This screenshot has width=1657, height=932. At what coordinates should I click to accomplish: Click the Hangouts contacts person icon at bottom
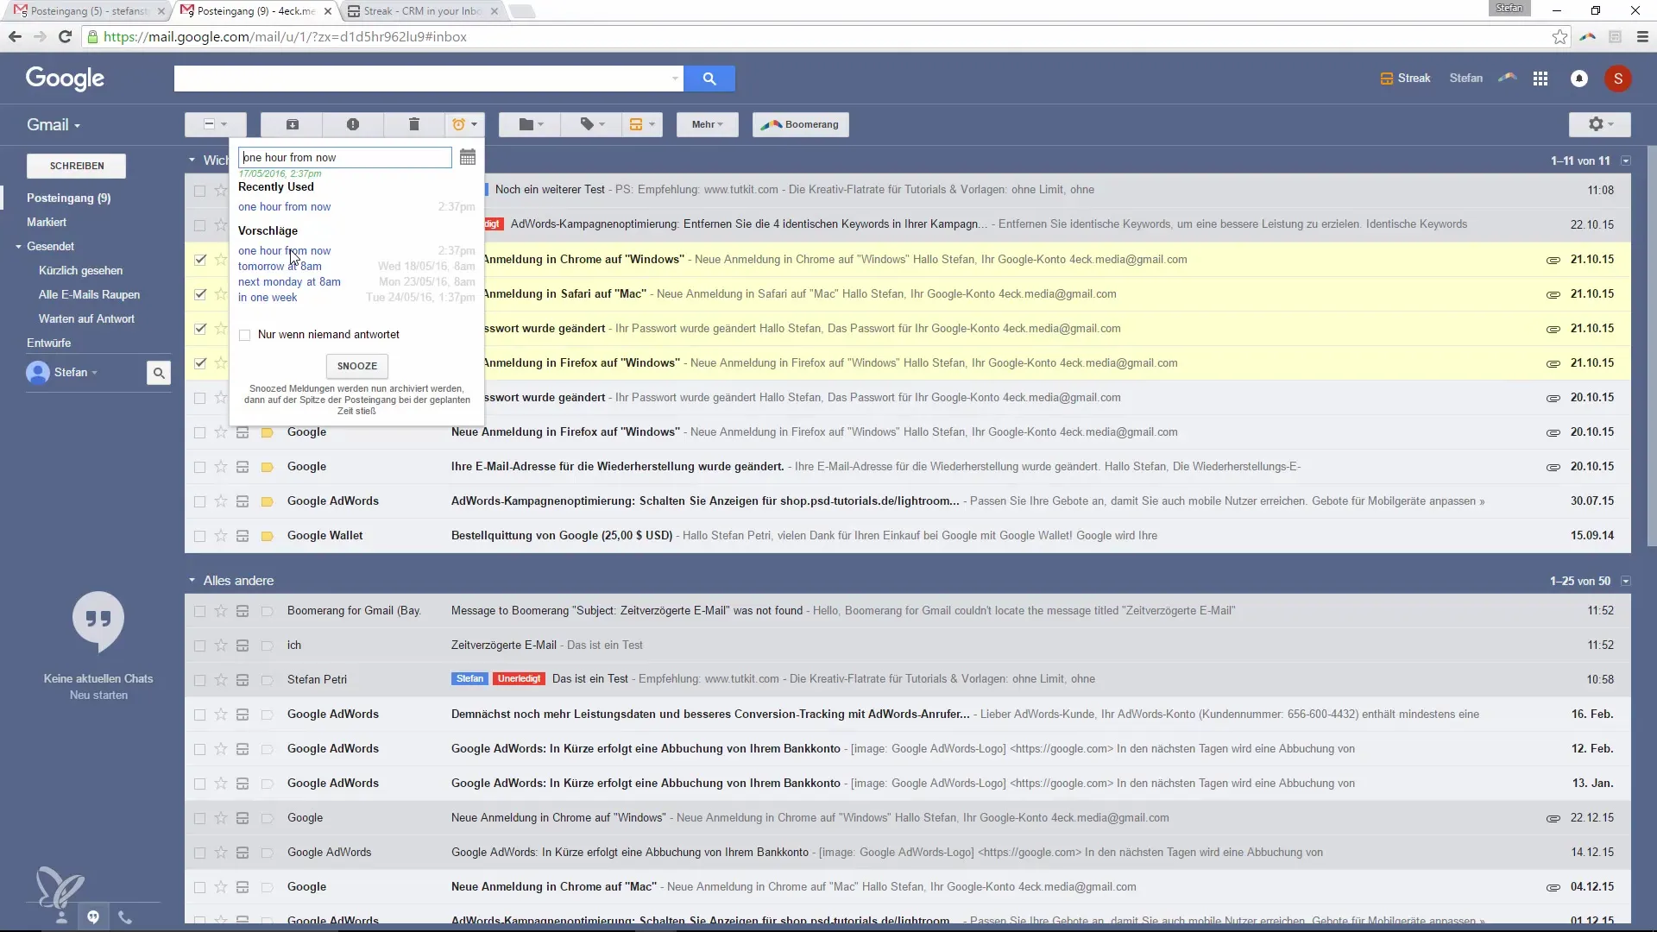click(61, 917)
